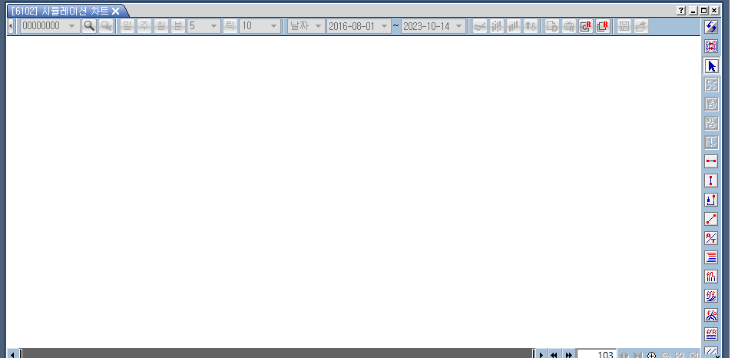This screenshot has height=358, width=738.
Task: Select the vertical line drawing tool
Action: point(711,181)
